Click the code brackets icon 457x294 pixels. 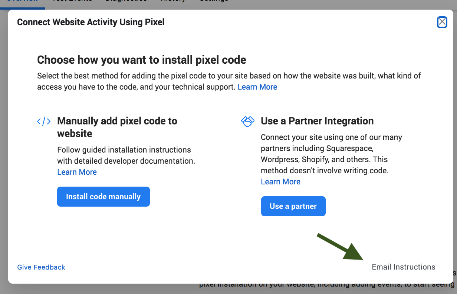44,121
